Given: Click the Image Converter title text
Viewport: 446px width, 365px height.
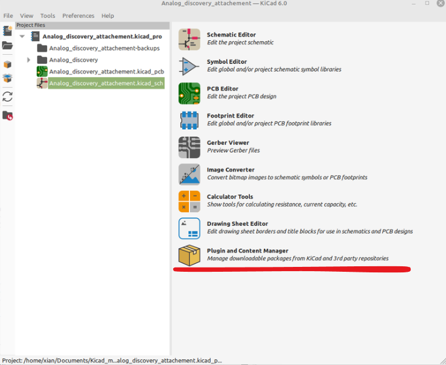Looking at the screenshot, I should pos(230,170).
